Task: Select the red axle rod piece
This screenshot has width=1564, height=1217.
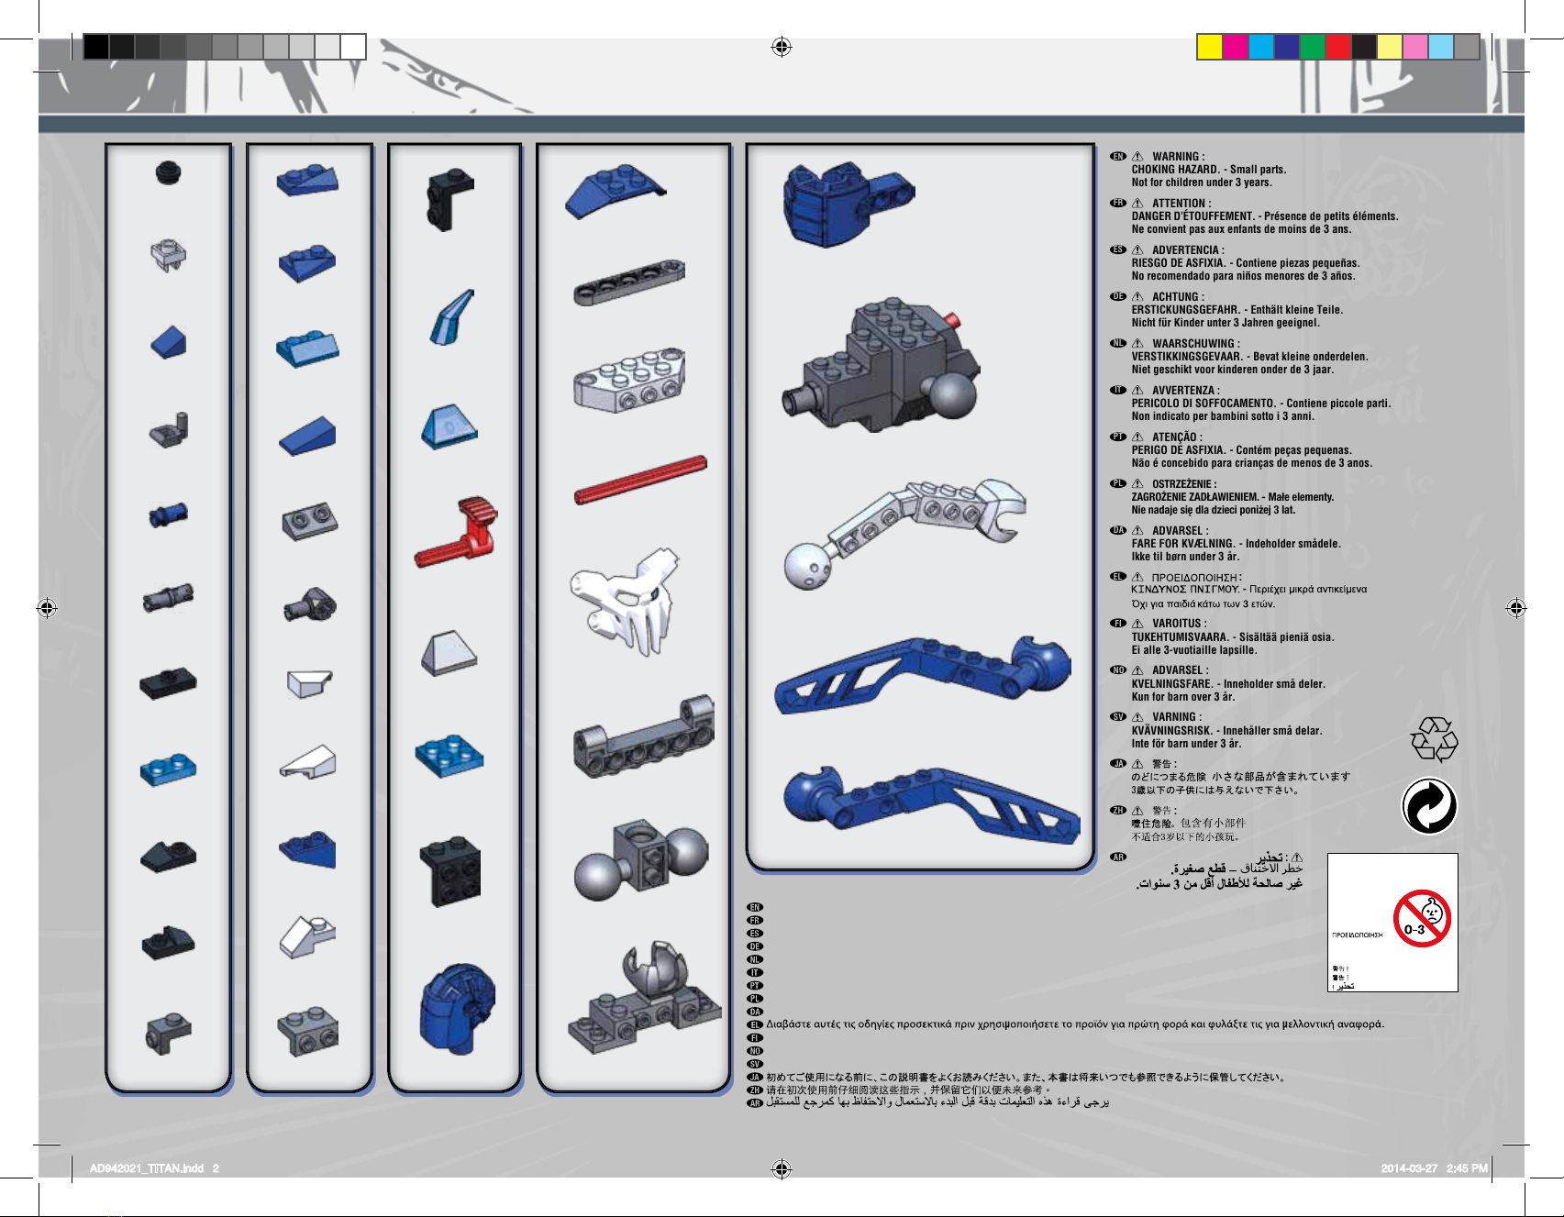Action: (640, 480)
